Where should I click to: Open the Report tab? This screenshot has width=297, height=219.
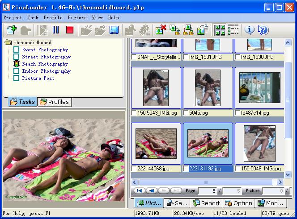[x=206, y=203]
